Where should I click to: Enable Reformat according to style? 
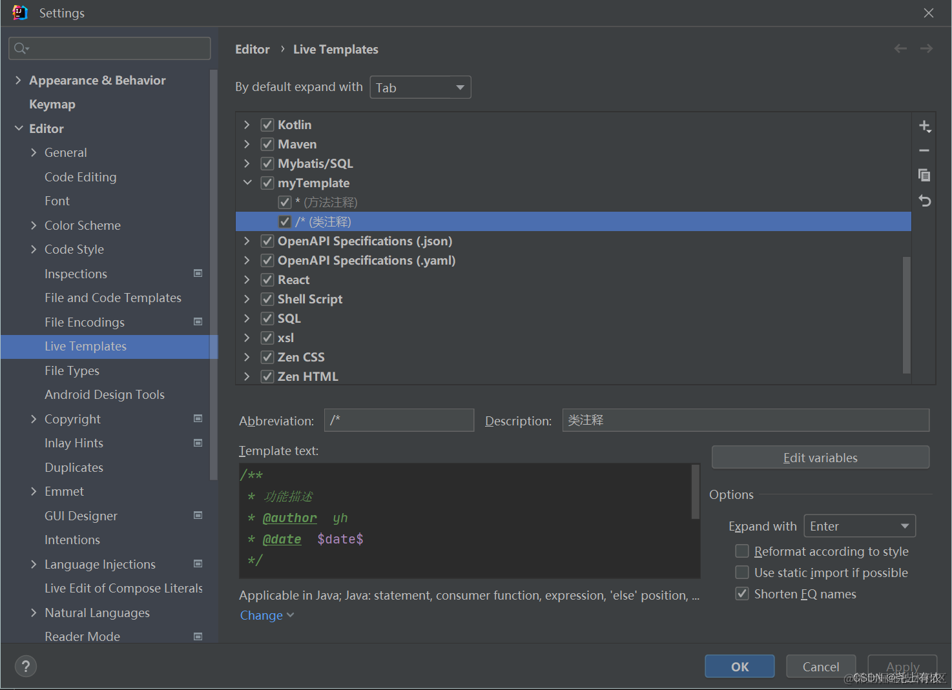click(x=742, y=551)
